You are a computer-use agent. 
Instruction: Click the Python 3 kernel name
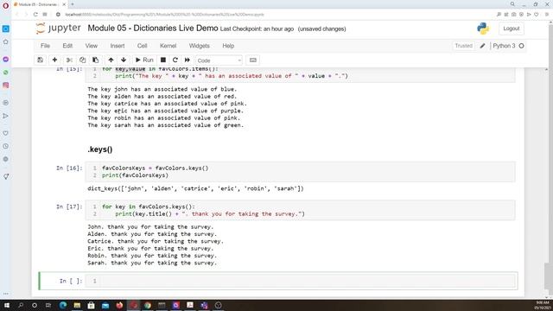[x=504, y=46]
